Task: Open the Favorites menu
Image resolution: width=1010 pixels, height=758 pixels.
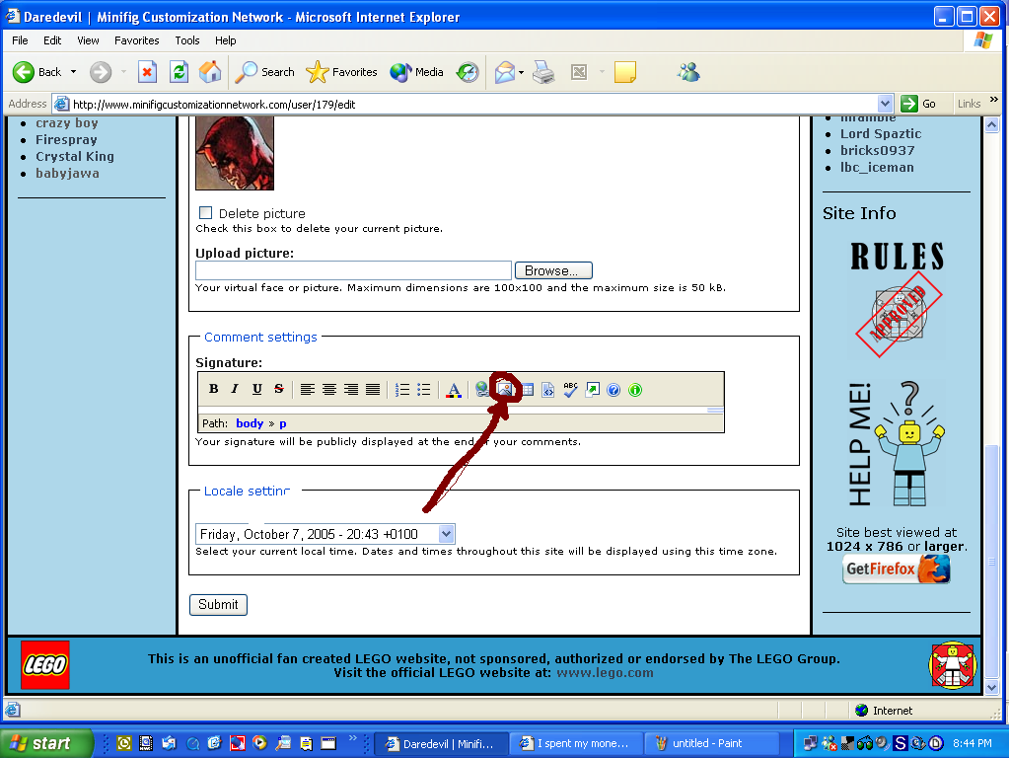Action: pos(136,39)
